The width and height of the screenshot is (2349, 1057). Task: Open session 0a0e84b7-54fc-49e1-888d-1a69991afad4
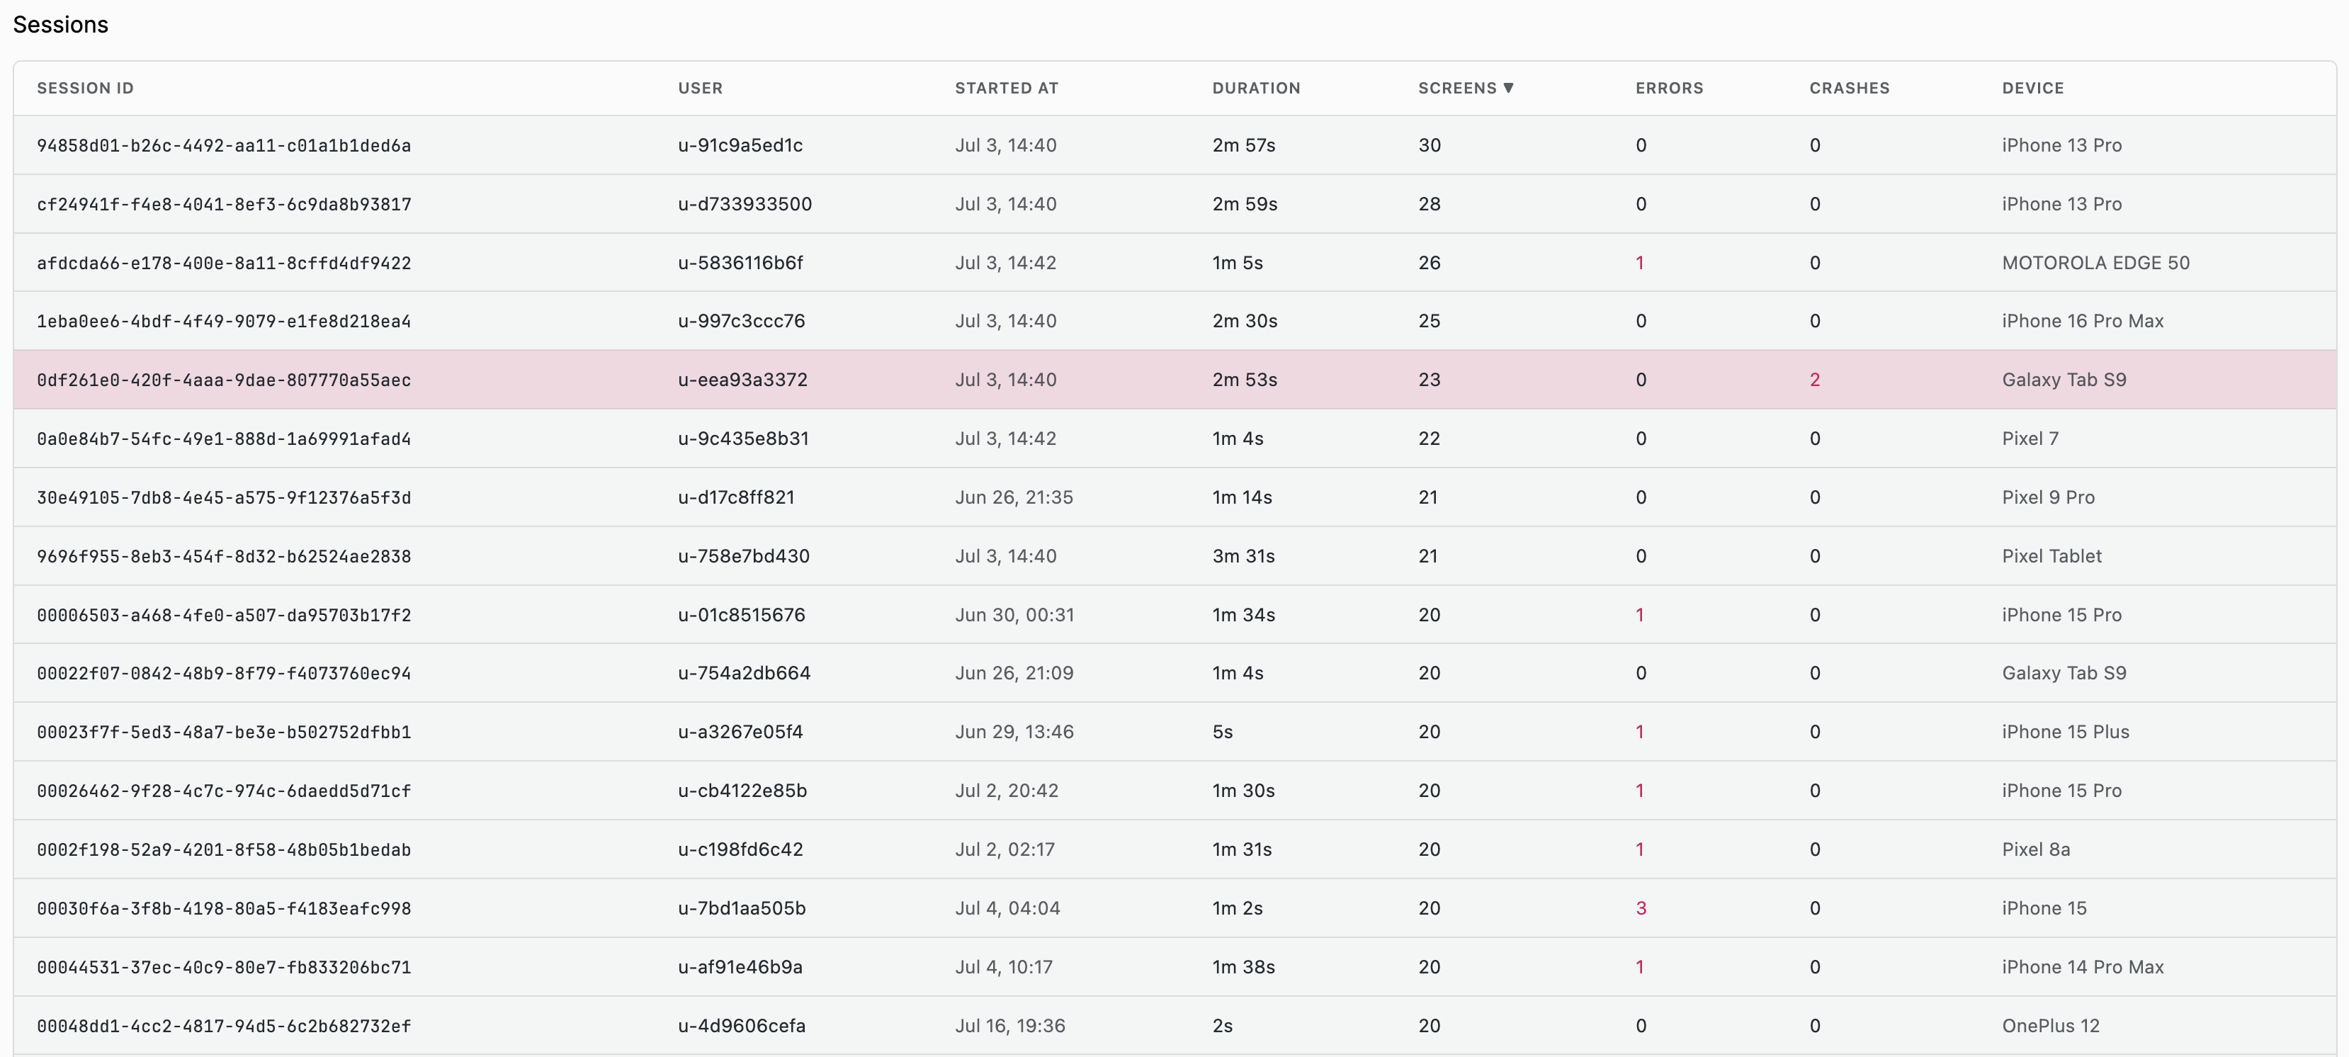[x=223, y=439]
